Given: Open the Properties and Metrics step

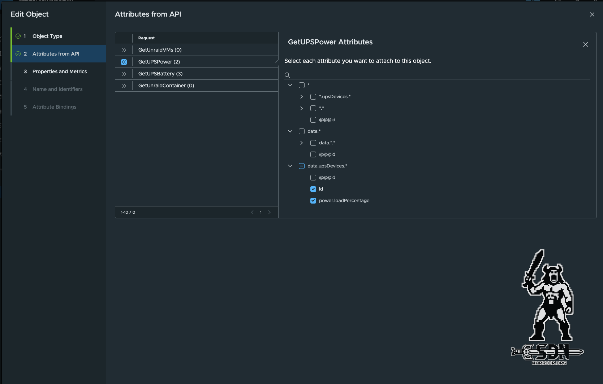Looking at the screenshot, I should pos(60,71).
